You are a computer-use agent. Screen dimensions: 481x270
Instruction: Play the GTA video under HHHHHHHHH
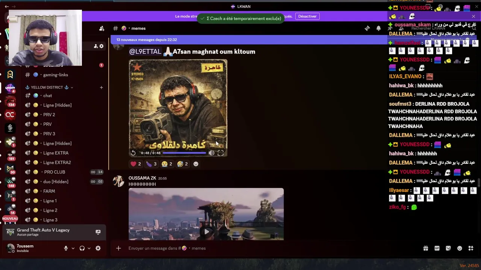206,232
